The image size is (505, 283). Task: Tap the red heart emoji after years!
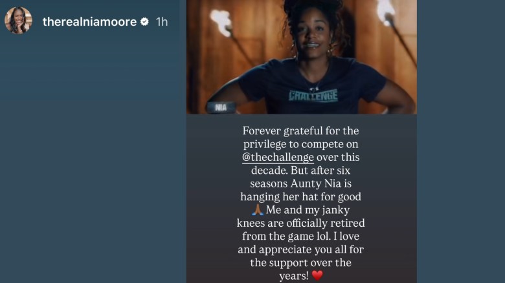click(x=317, y=276)
